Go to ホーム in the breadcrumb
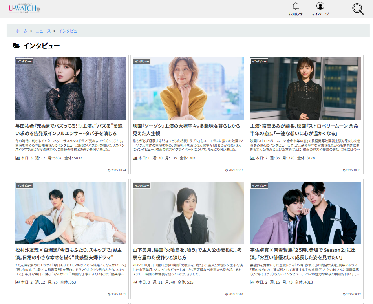373x304 pixels. coord(22,31)
